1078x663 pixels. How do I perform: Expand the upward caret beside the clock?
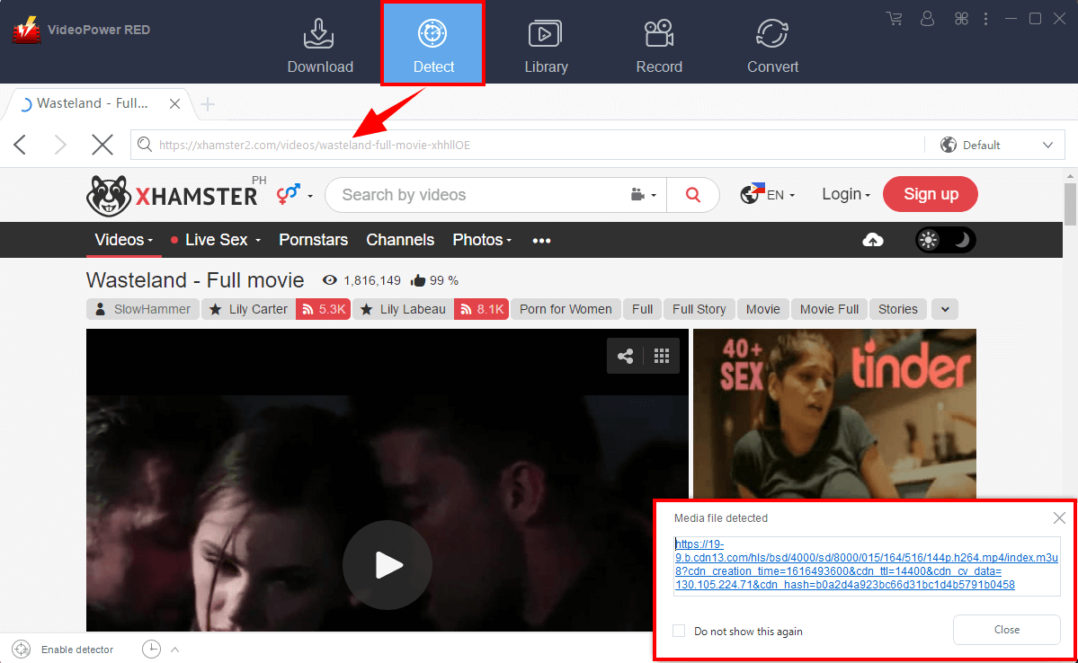click(174, 650)
